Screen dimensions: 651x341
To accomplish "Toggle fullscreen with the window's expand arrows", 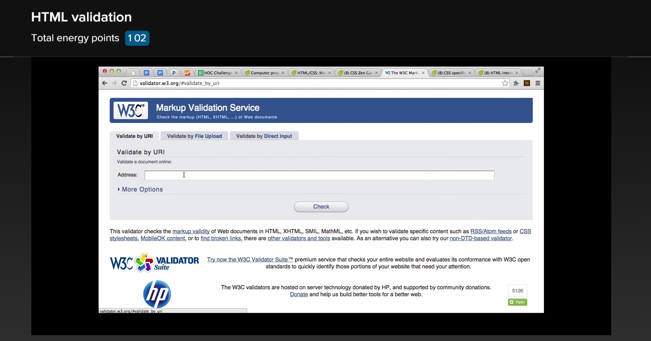I will tap(538, 71).
